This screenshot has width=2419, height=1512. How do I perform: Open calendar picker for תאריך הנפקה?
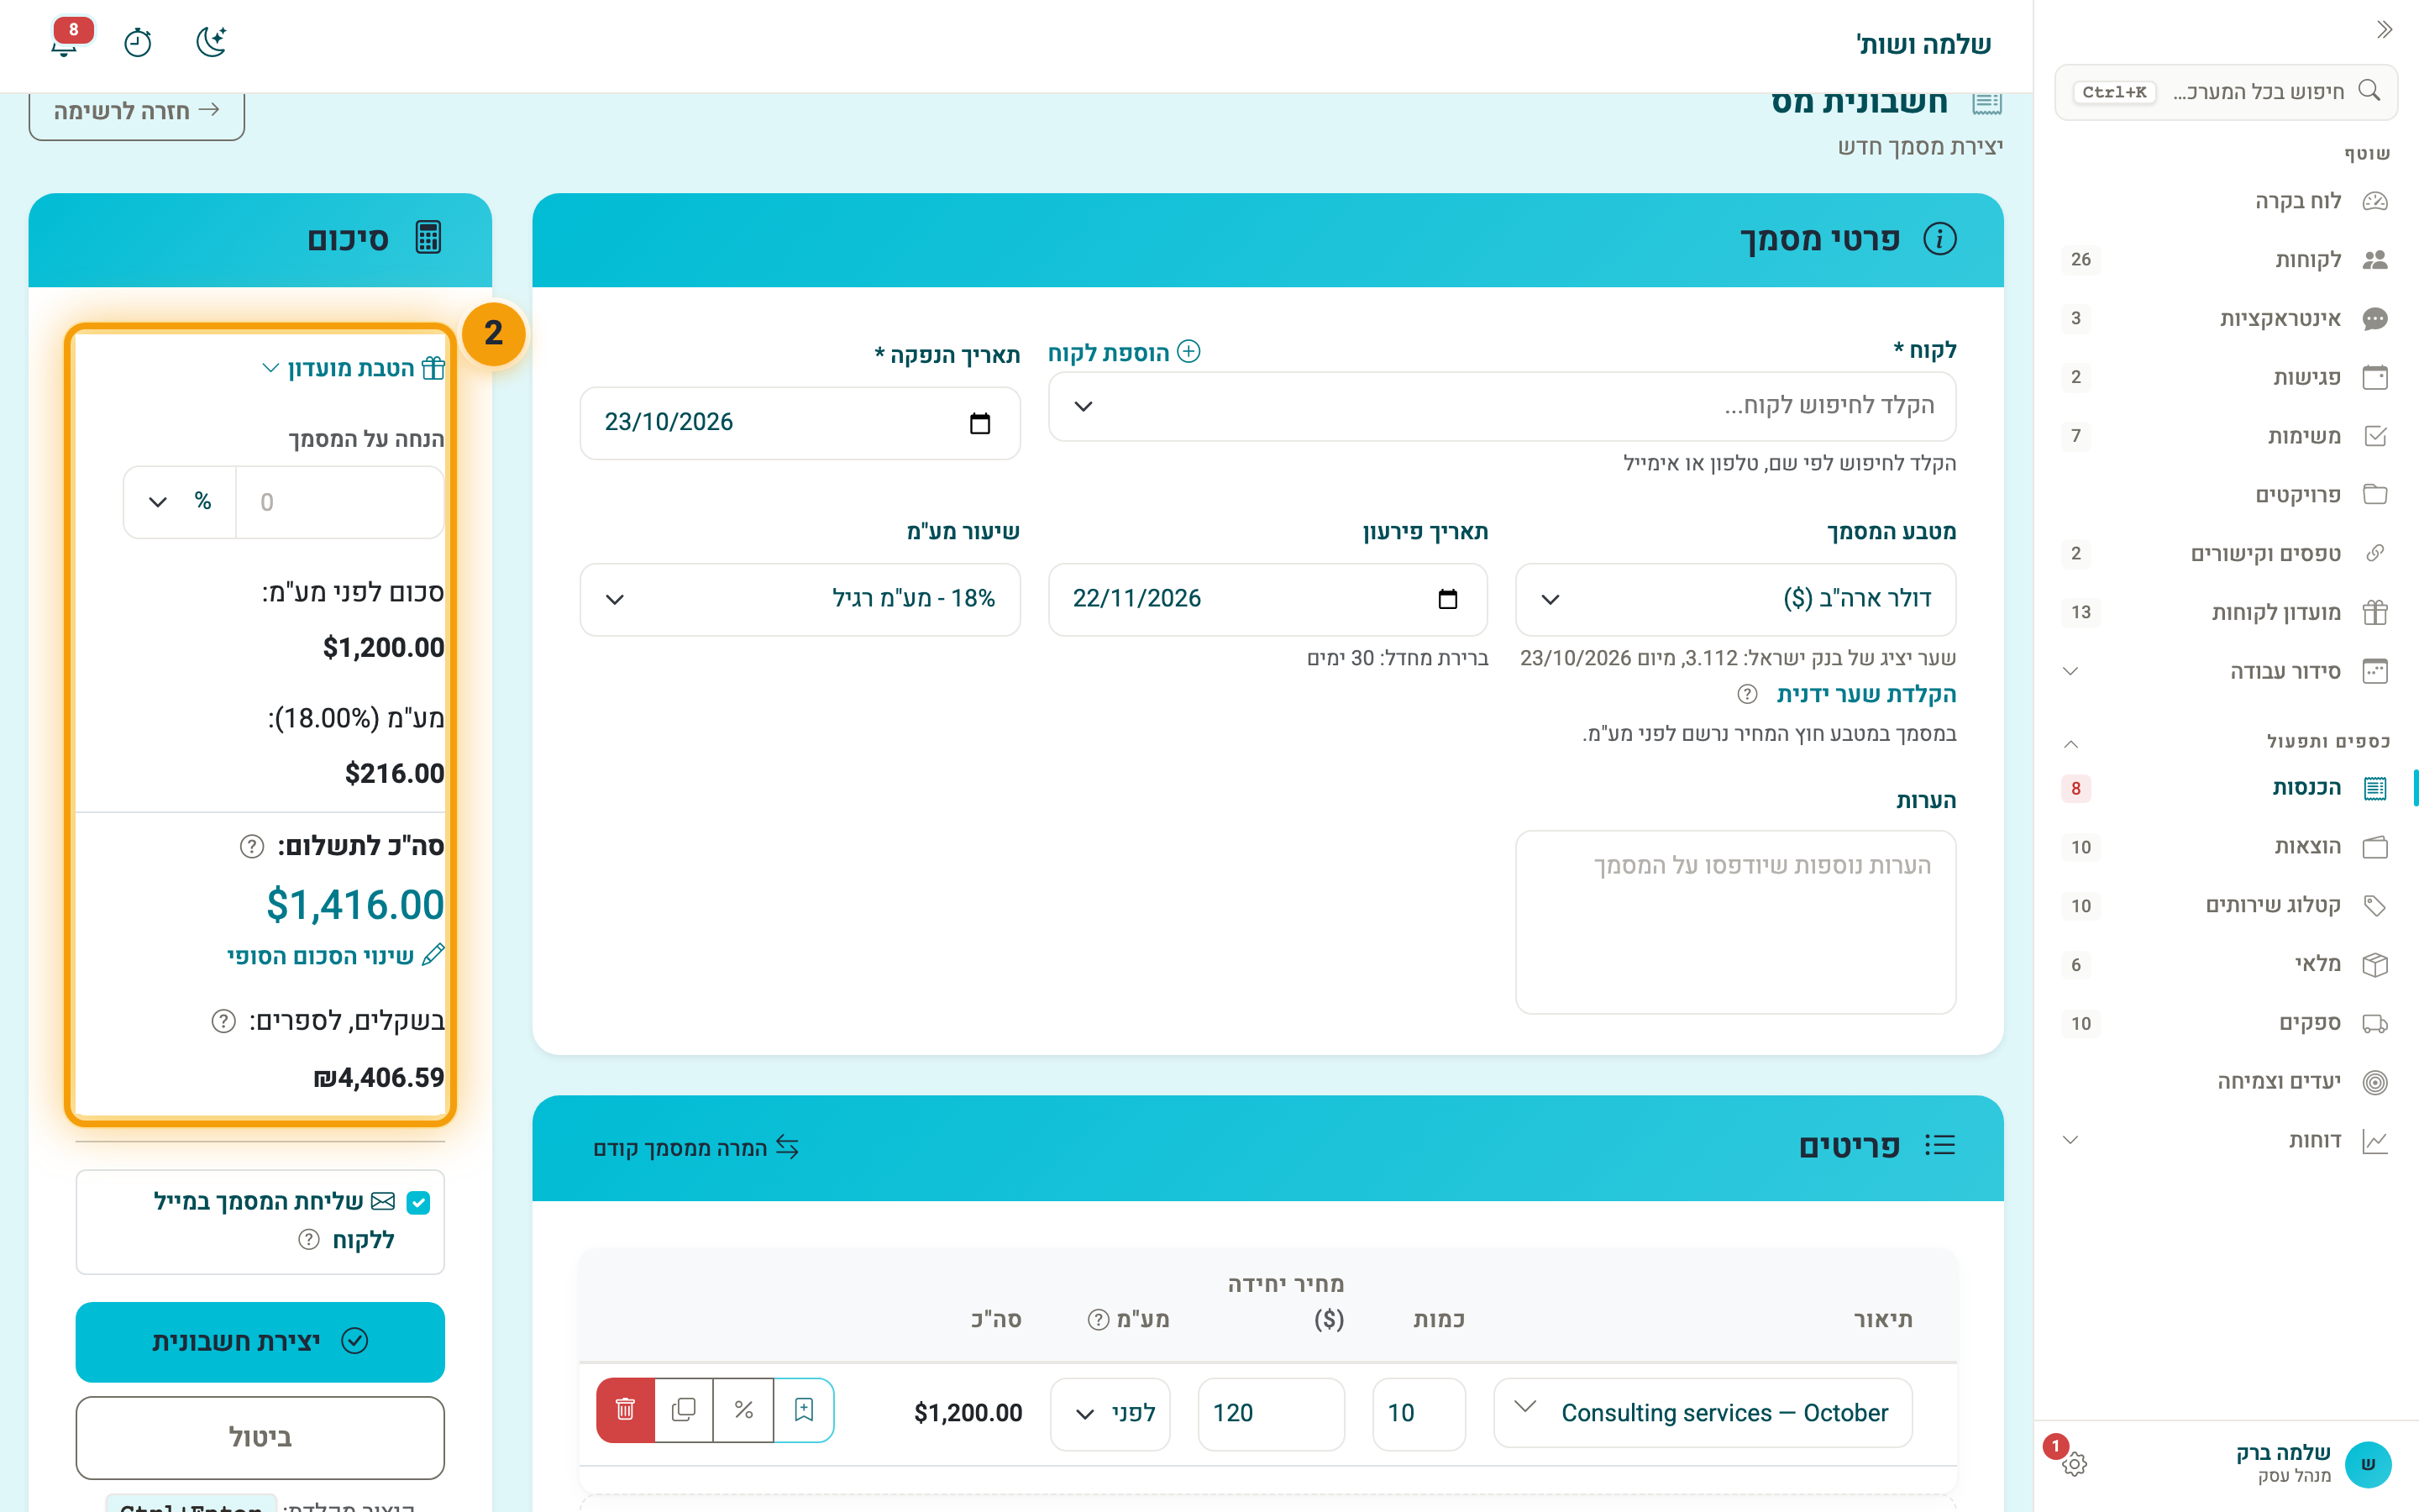point(979,423)
